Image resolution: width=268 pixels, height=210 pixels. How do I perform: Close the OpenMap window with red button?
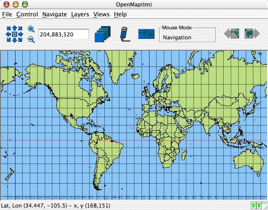[x=7, y=4]
